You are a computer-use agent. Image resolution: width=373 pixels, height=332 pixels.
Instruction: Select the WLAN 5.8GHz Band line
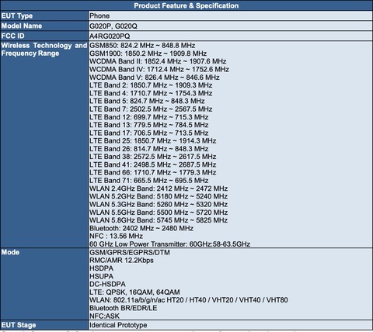tap(159, 220)
